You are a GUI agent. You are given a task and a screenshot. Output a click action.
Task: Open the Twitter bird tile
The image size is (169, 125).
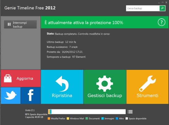10,96
